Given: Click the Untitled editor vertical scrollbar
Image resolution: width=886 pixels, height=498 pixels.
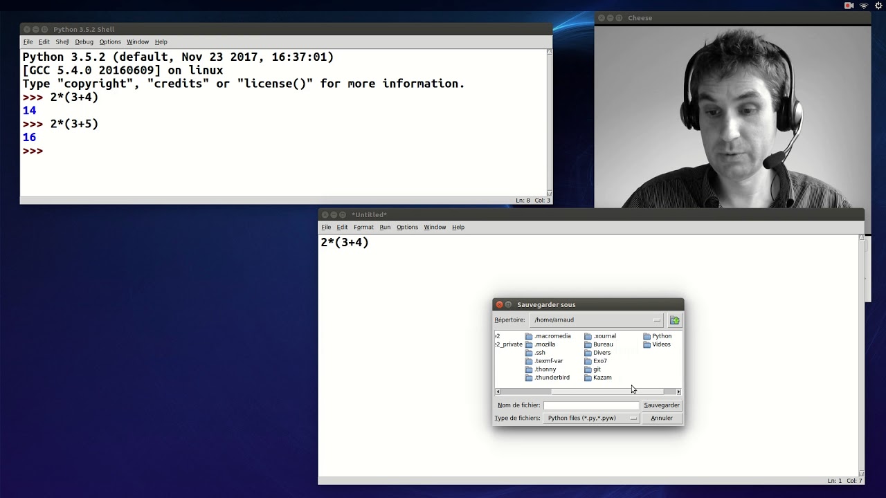Looking at the screenshot, I should (862, 356).
